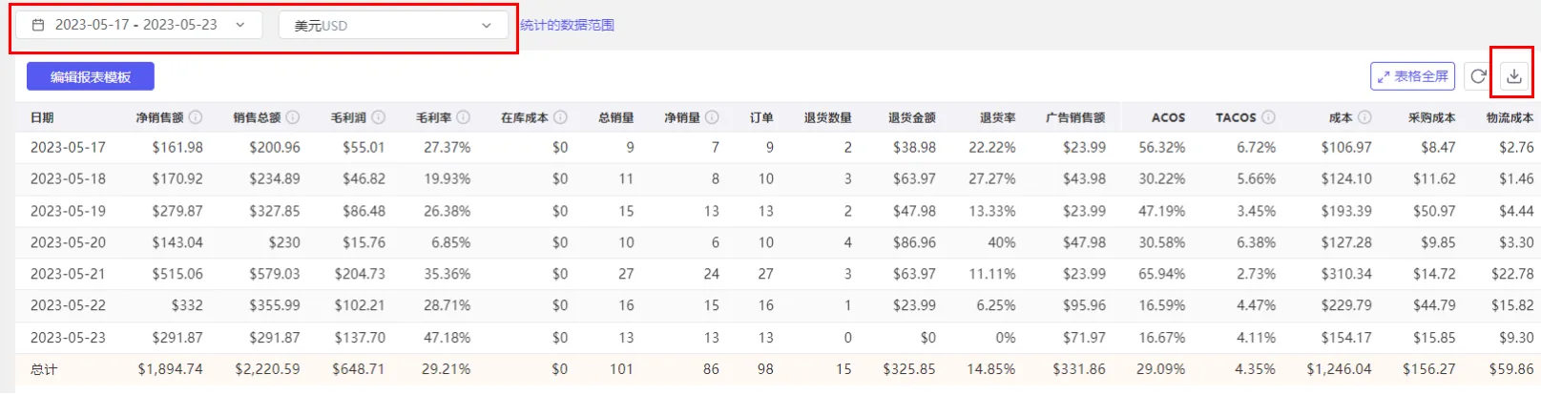
Task: Click info icon next to 毛利率
Action: click(x=464, y=117)
